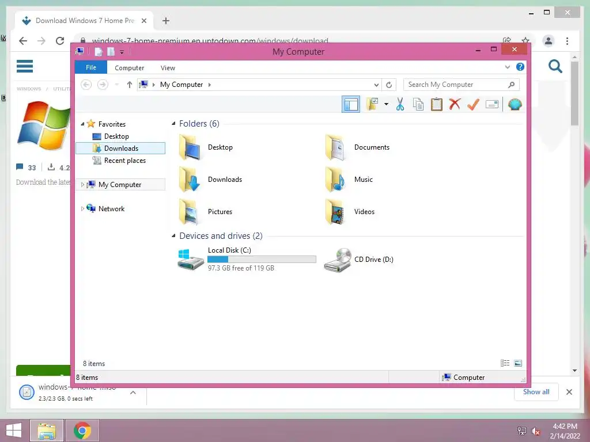Click the Uptodown search magnifier
Screen dimensions: 590x442
(x=555, y=67)
